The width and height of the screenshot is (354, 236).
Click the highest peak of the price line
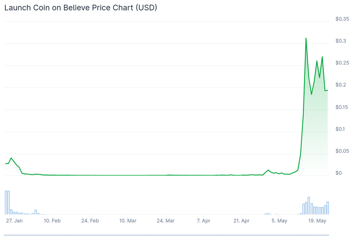(x=306, y=38)
